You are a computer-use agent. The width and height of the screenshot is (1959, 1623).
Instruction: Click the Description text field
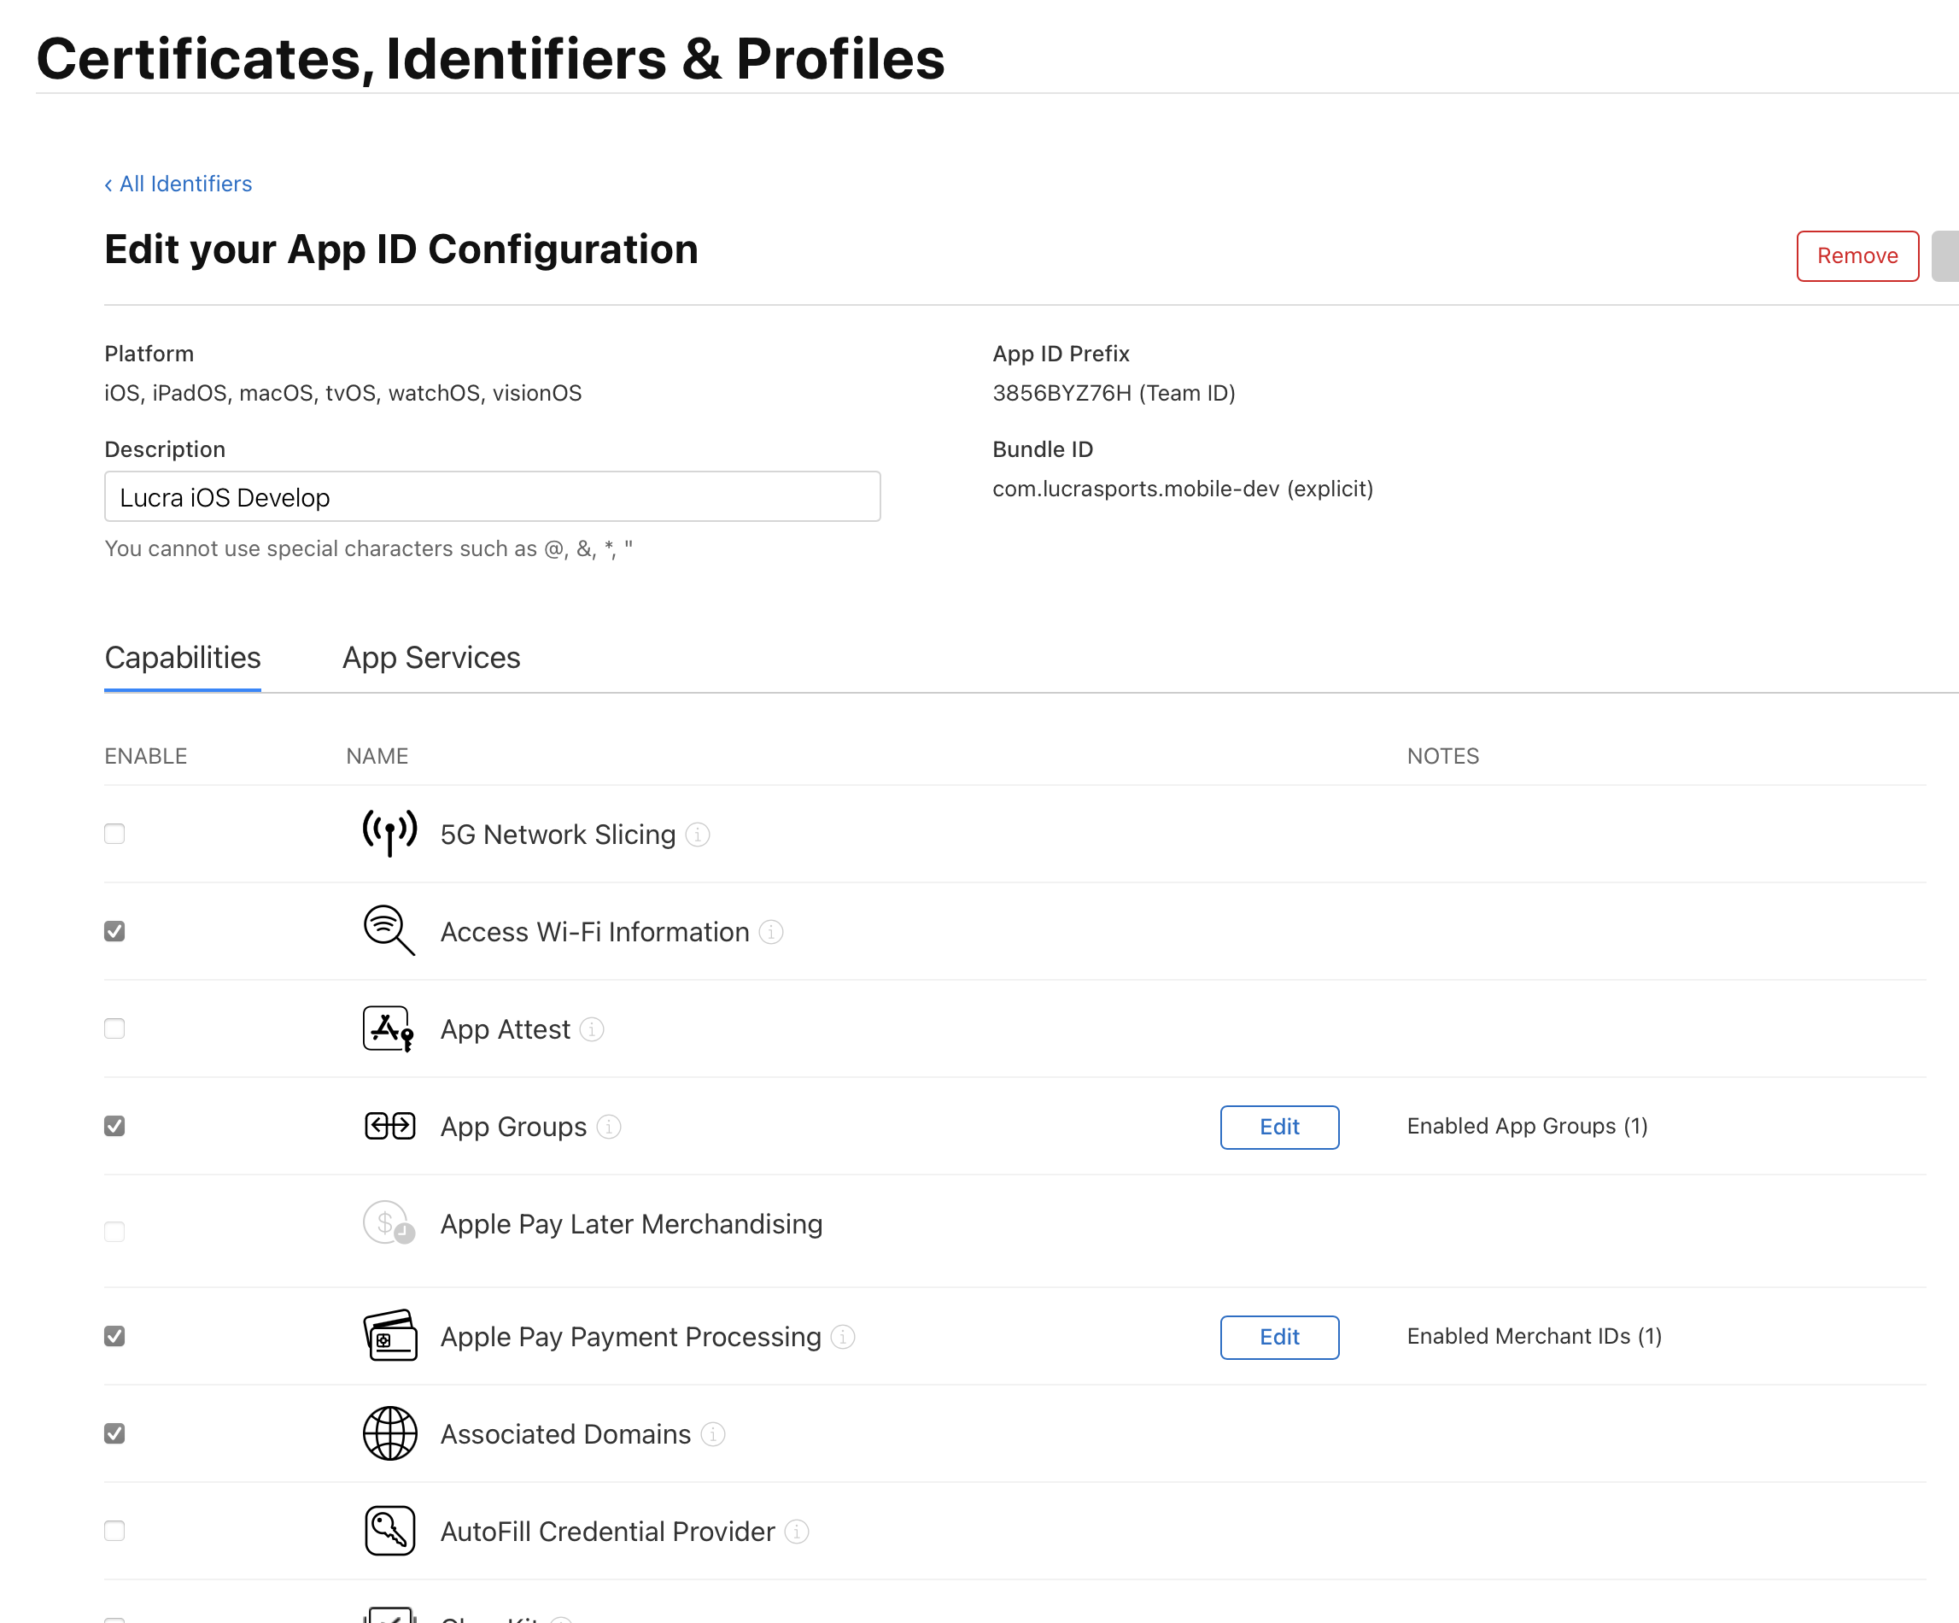[492, 497]
